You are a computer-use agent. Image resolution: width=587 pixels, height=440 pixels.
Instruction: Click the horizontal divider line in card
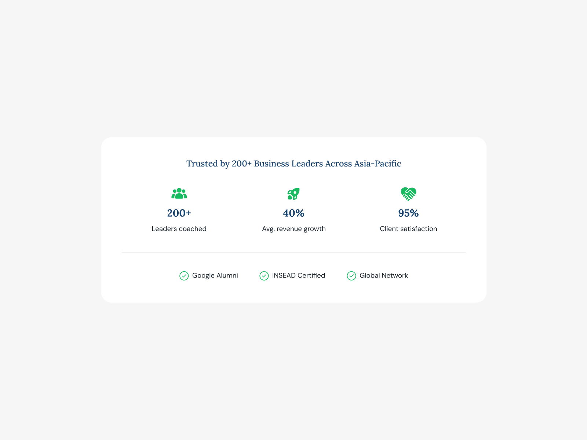[x=293, y=252]
